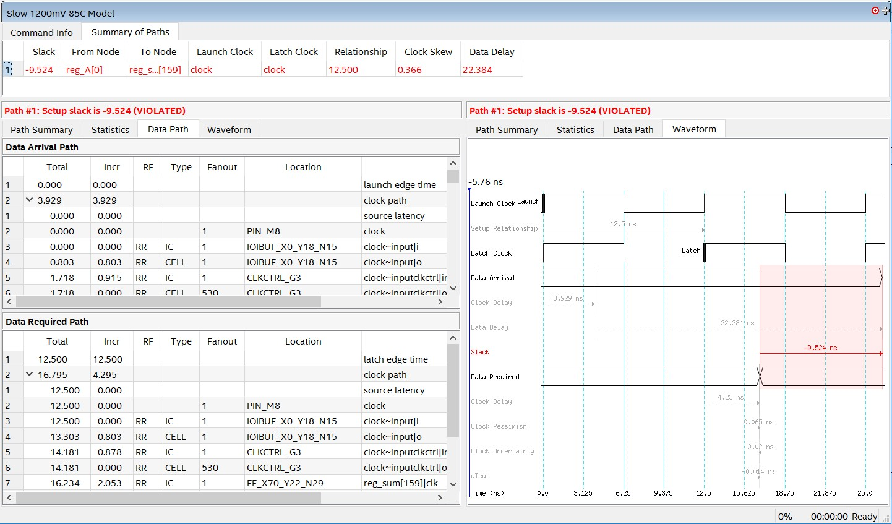Click Data Required Path horizontal scrollbar thumb

[x=168, y=497]
